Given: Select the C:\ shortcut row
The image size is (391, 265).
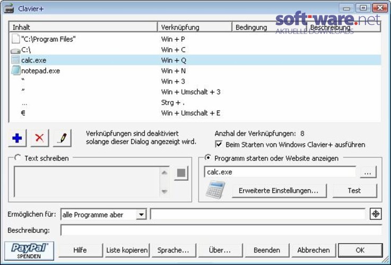Looking at the screenshot, I should pyautogui.click(x=195, y=50).
